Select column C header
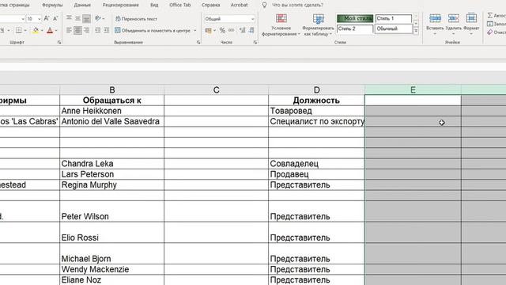The width and height of the screenshot is (506, 285). (216, 89)
